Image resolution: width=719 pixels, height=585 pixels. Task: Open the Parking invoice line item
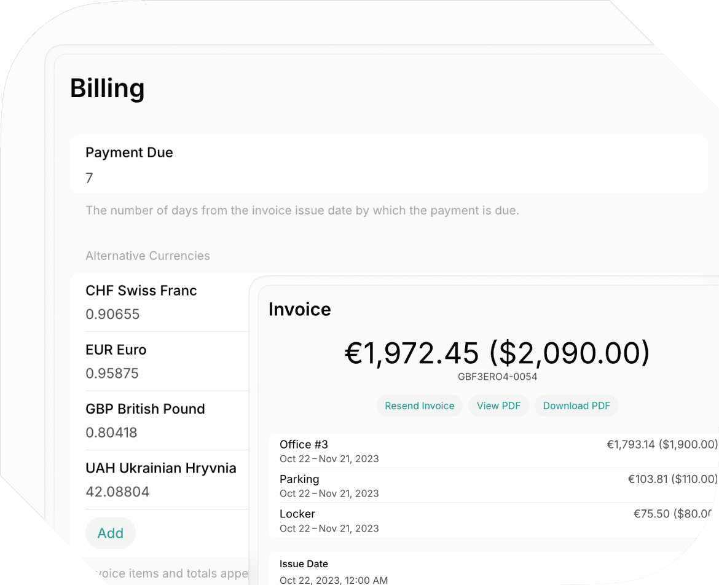pos(494,486)
